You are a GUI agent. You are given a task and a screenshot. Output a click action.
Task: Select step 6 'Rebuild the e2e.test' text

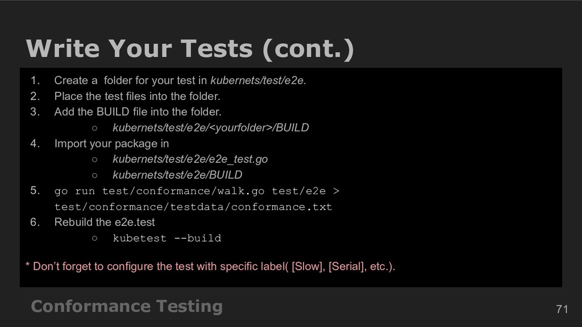105,222
